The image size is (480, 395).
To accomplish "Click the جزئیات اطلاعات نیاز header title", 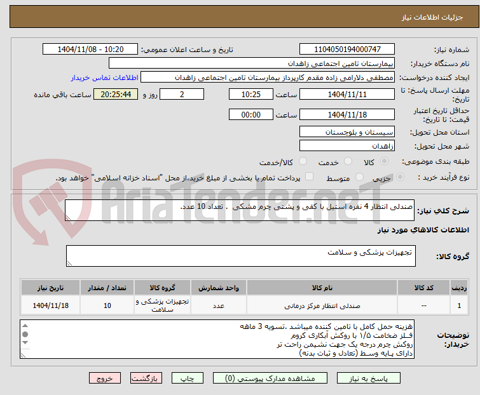I will 432,17.
